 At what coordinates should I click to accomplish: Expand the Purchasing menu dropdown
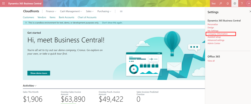[x=104, y=11]
